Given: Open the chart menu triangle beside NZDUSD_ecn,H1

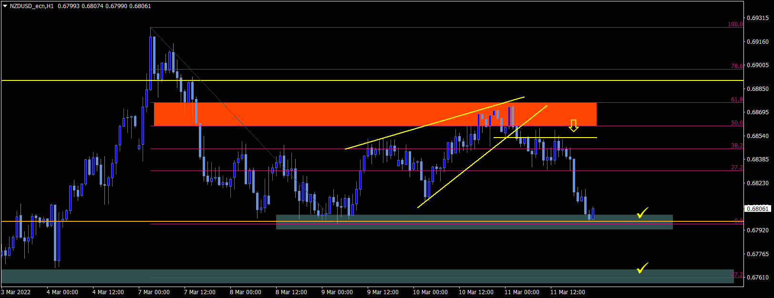Looking at the screenshot, I should [5, 6].
